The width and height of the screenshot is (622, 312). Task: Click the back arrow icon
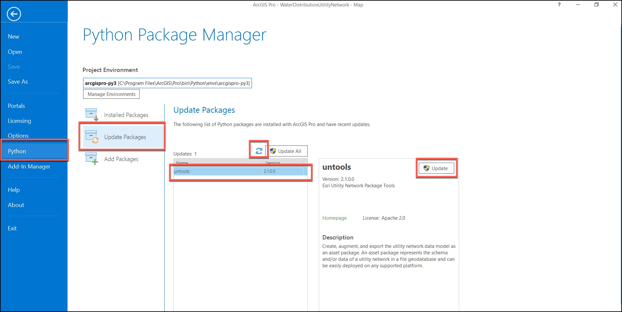(x=14, y=14)
